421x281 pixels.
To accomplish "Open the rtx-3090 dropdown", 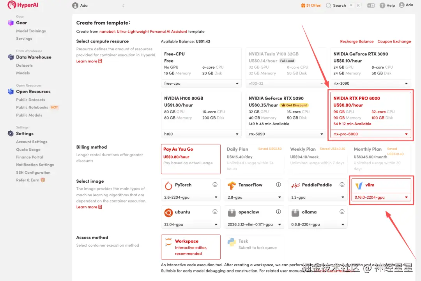I will [x=371, y=84].
